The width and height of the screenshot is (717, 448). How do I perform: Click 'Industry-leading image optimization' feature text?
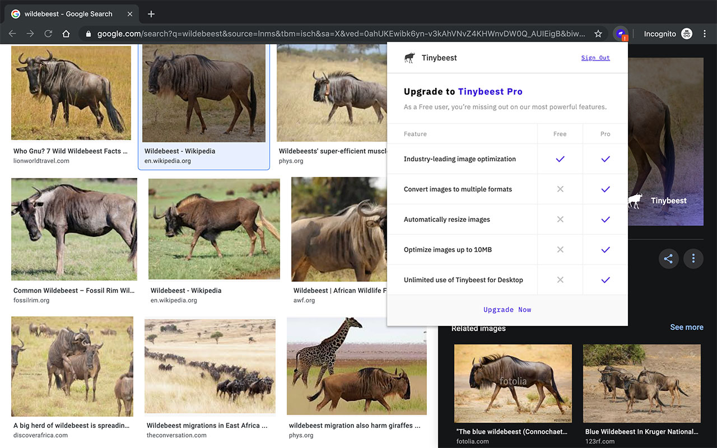coord(460,159)
